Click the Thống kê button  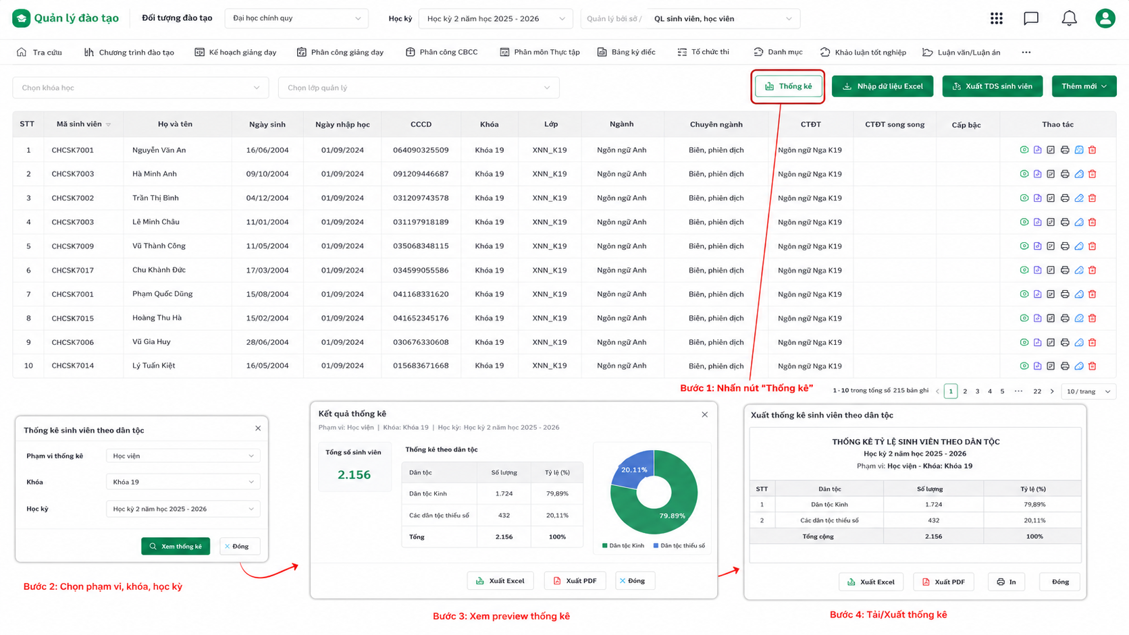(x=788, y=86)
